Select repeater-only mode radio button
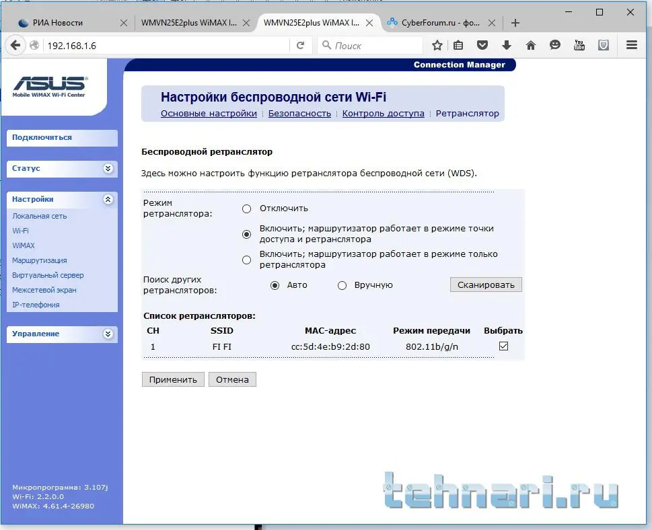This screenshot has height=530, width=652. click(x=246, y=260)
